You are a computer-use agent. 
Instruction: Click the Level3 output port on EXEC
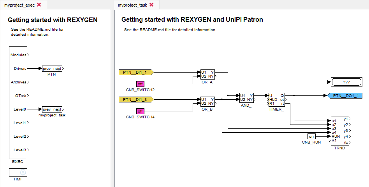tap(28, 150)
